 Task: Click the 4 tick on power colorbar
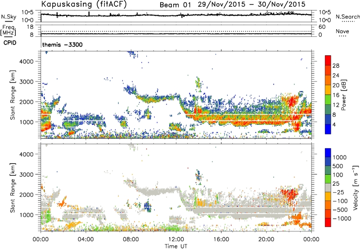pyautogui.click(x=334, y=124)
